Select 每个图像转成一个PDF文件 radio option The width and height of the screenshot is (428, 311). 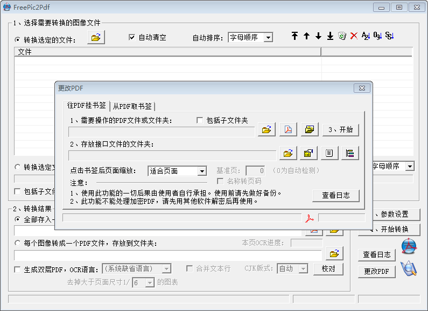(x=18, y=243)
